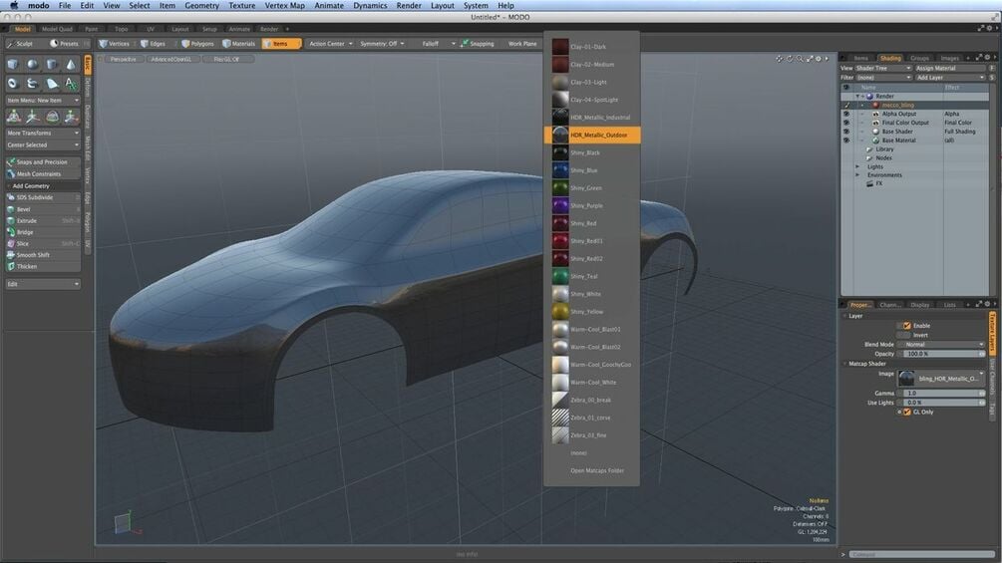Viewport: 1002px width, 563px height.
Task: Open the Edit dropdown in tool panel
Action: click(42, 284)
